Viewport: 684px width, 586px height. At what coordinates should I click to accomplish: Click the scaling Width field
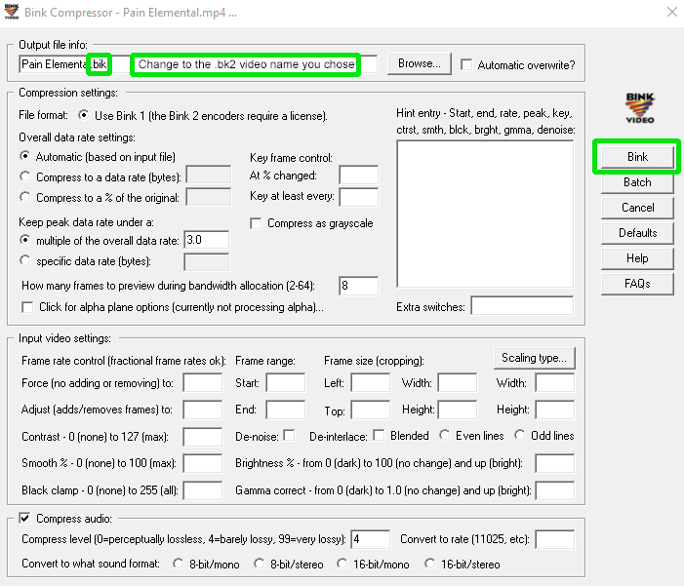point(555,383)
